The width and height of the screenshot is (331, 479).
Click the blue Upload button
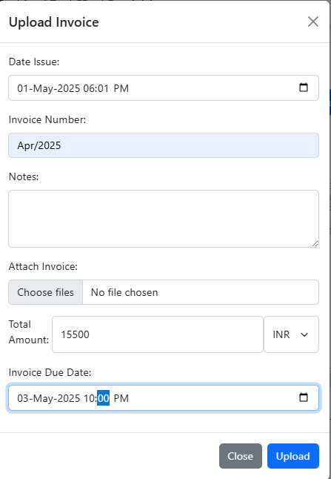(293, 456)
